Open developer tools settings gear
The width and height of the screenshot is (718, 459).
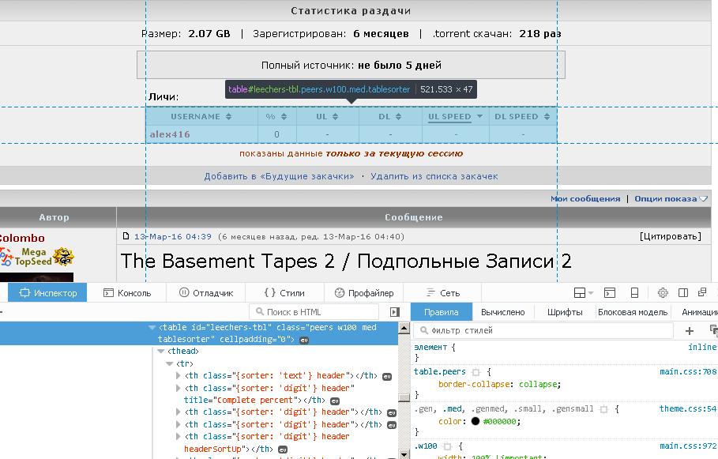[663, 293]
